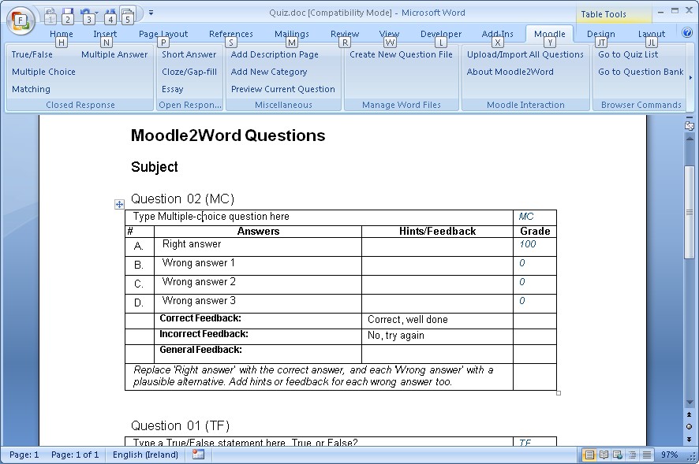Image resolution: width=699 pixels, height=464 pixels.
Task: Switch to Web Layout view
Action: pos(618,455)
